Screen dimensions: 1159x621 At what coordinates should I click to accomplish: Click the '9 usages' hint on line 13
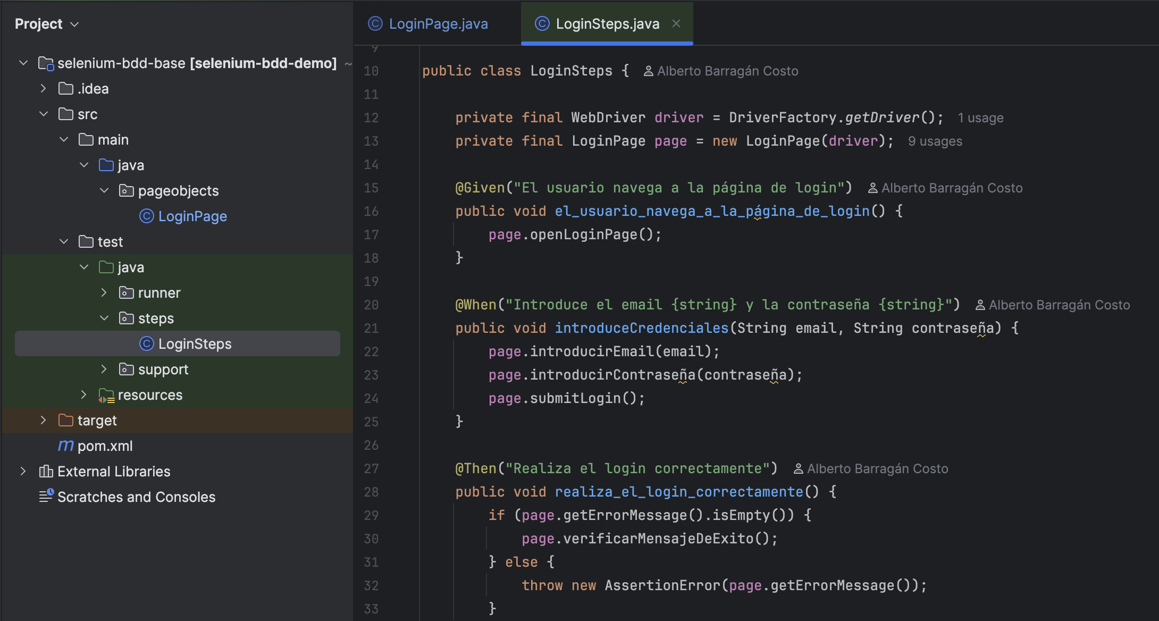[x=935, y=141]
